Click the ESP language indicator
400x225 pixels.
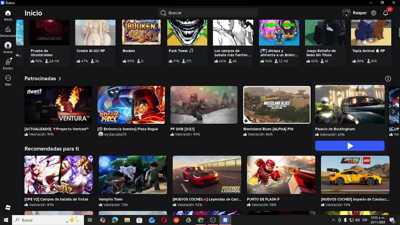(365, 220)
